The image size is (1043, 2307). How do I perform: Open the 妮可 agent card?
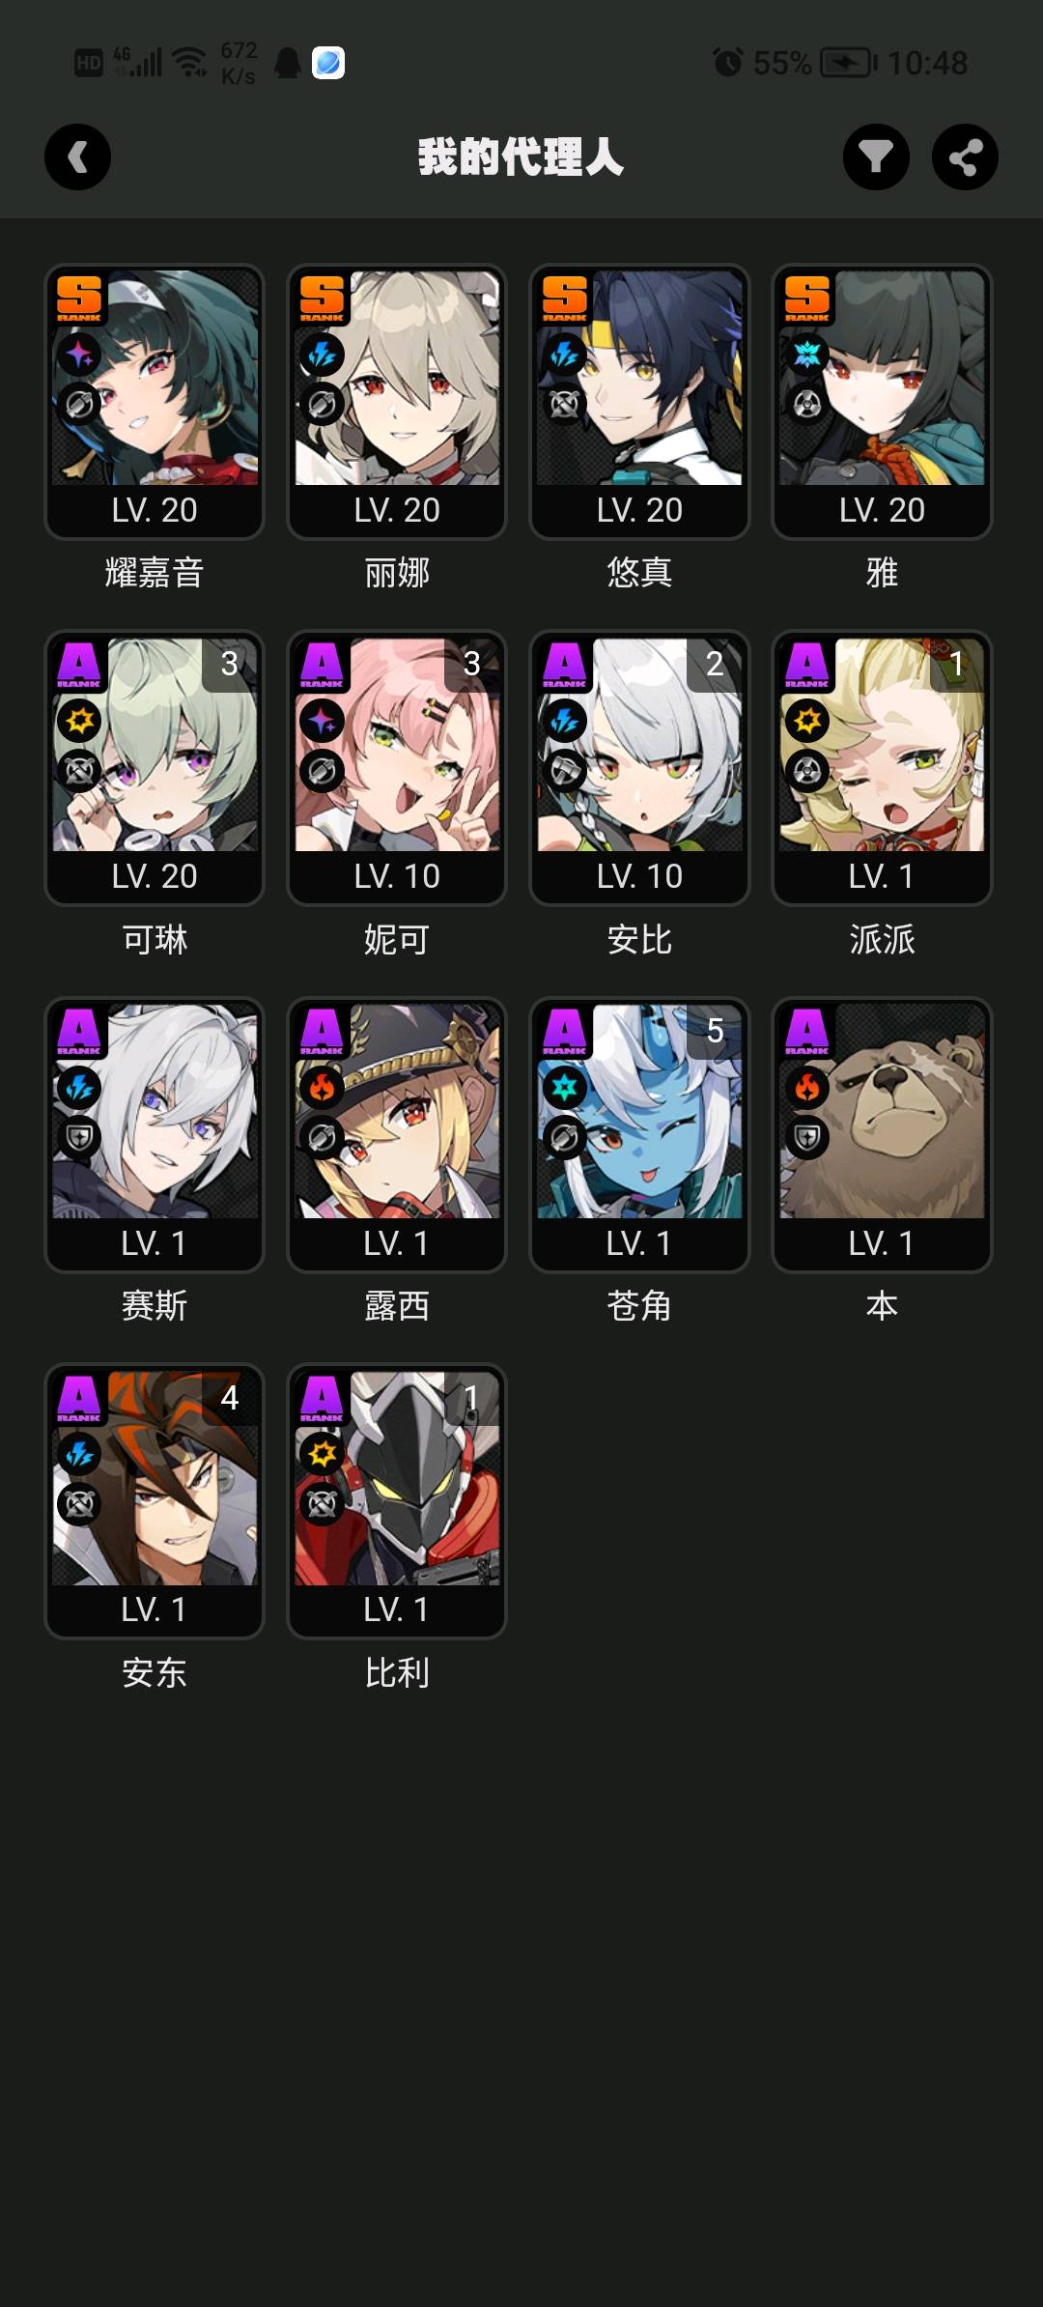[397, 768]
